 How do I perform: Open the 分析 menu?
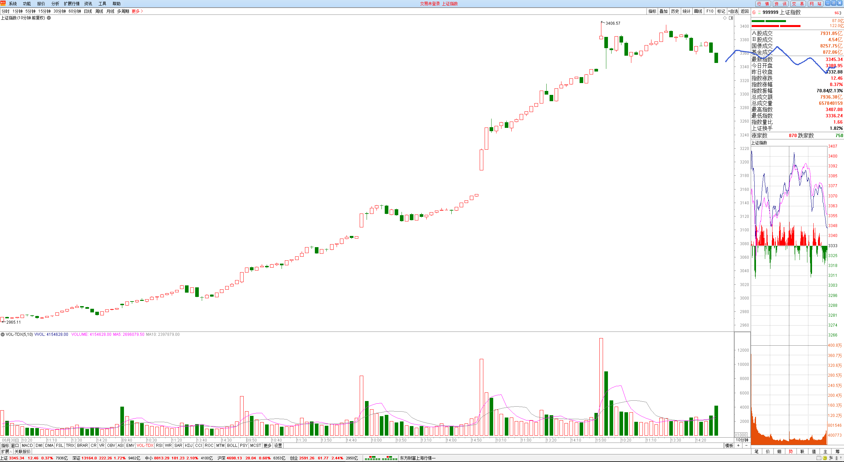[x=55, y=4]
